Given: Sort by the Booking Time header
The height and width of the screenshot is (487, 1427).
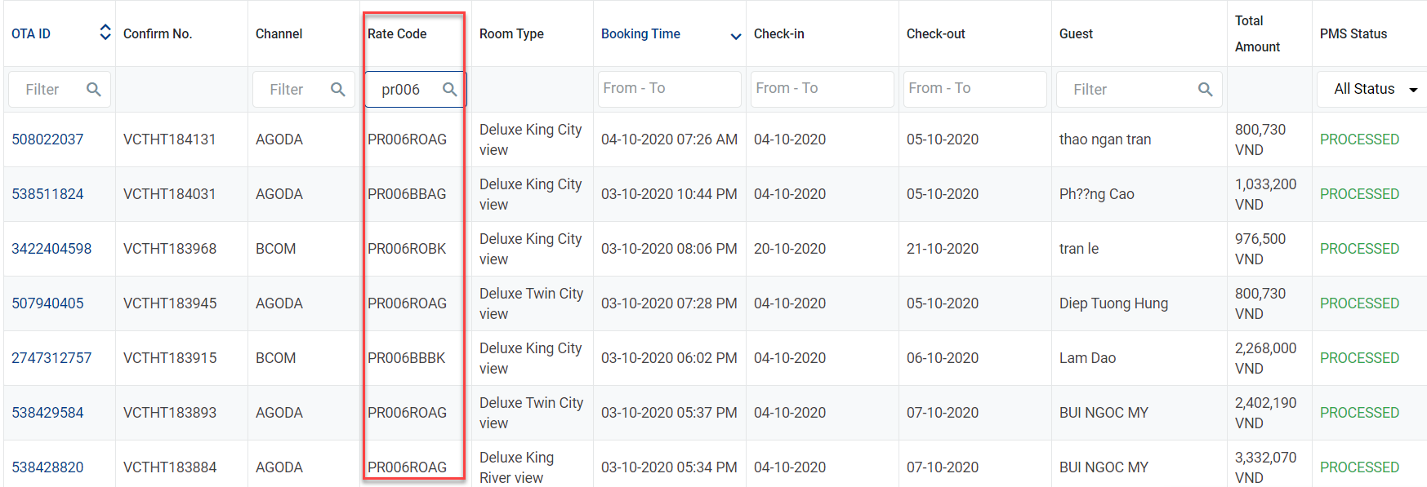Looking at the screenshot, I should pos(640,33).
